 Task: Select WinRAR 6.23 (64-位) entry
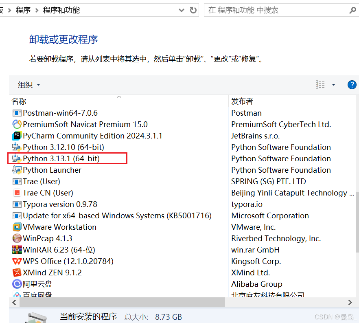pos(59,250)
